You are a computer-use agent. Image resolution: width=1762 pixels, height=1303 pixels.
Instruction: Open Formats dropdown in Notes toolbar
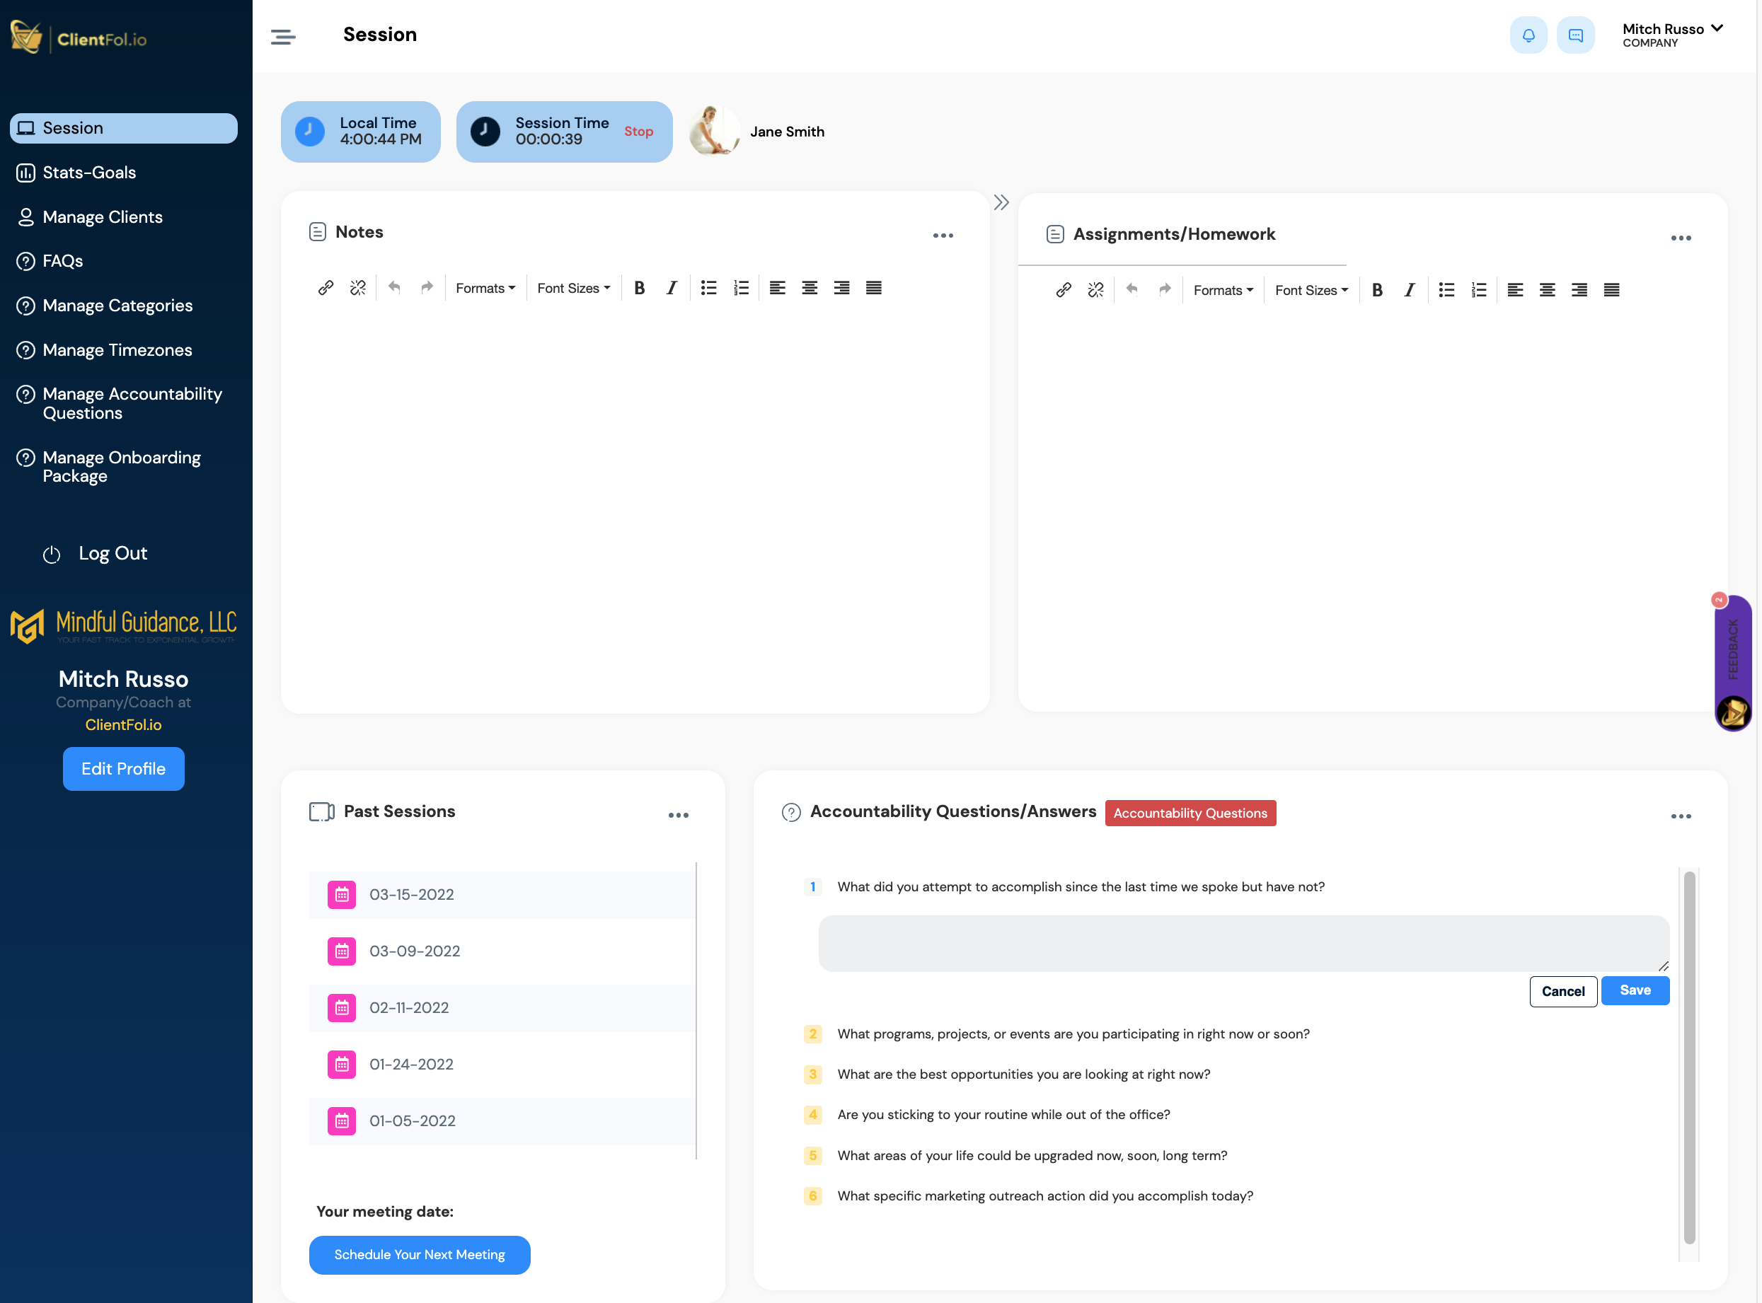click(485, 288)
